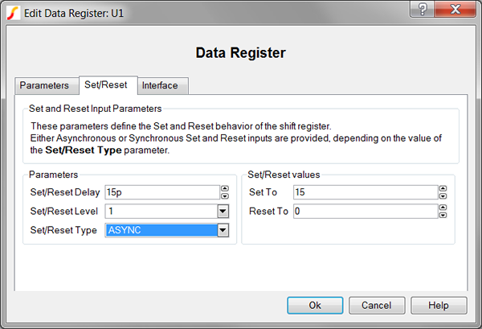Click the question mark title bar button

point(423,9)
